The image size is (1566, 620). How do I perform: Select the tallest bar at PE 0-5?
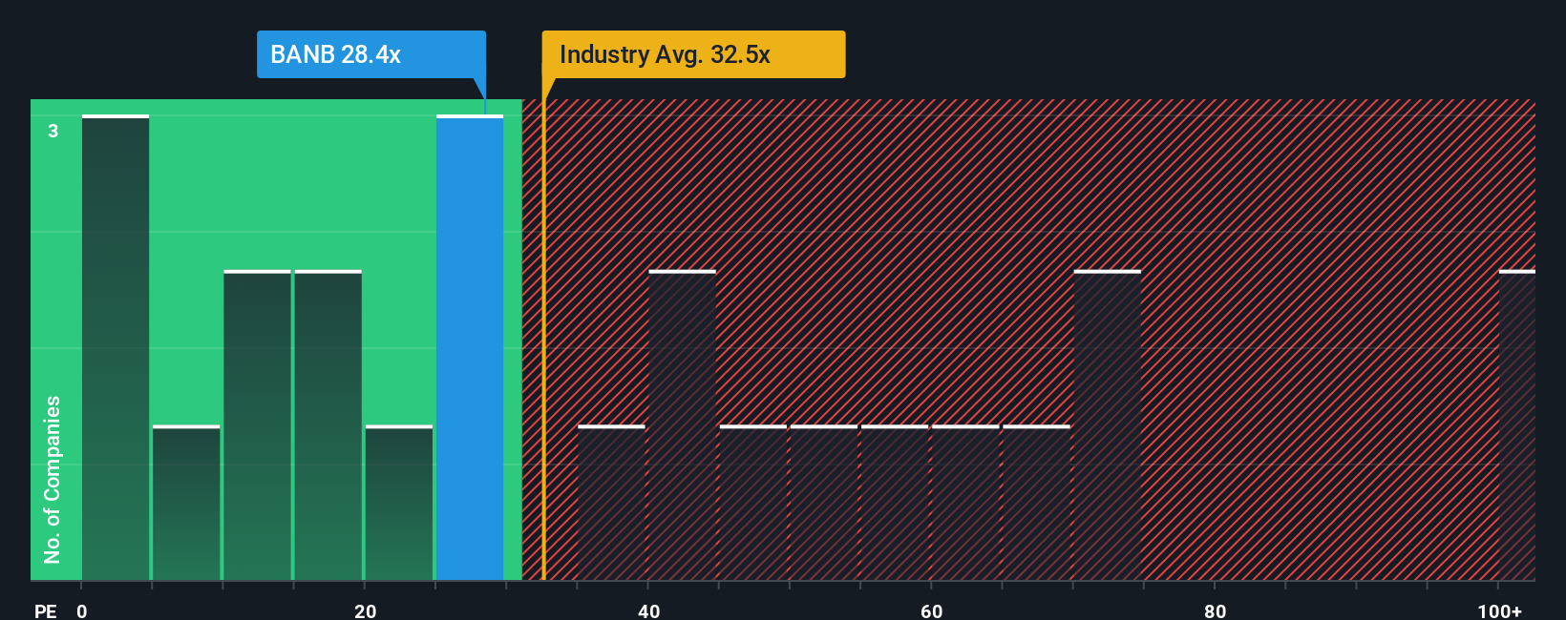tap(116, 347)
